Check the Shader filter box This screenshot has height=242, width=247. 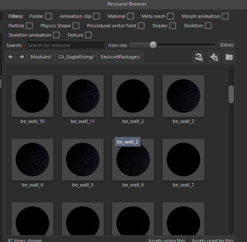pyautogui.click(x=173, y=26)
